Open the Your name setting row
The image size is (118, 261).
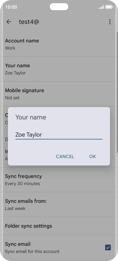(x=59, y=69)
